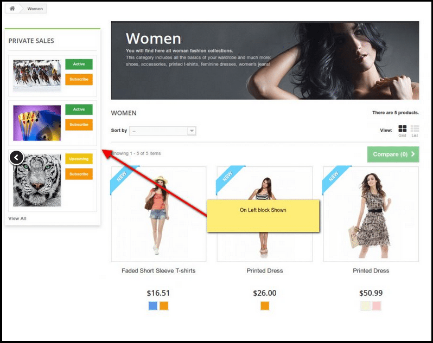Subscribe to the tiger private sale
The height and width of the screenshot is (343, 433).
pos(79,174)
